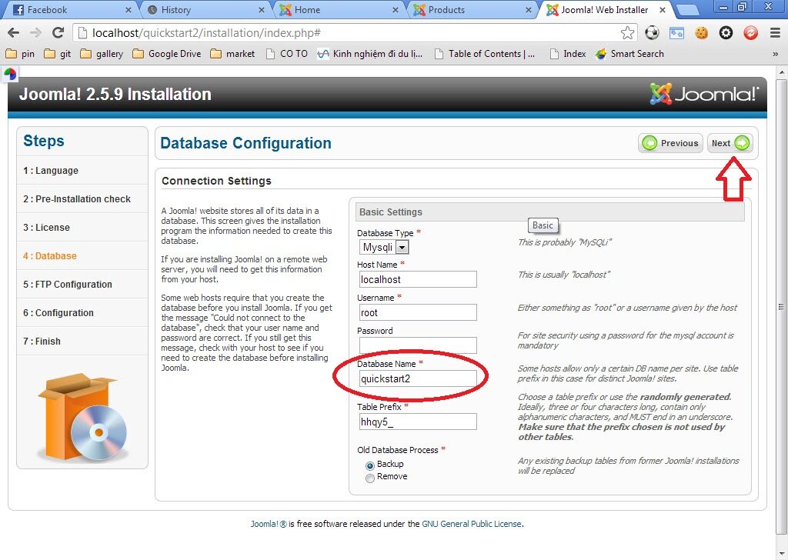The height and width of the screenshot is (560, 788).
Task: Click the cookie extension icon
Action: [x=701, y=33]
